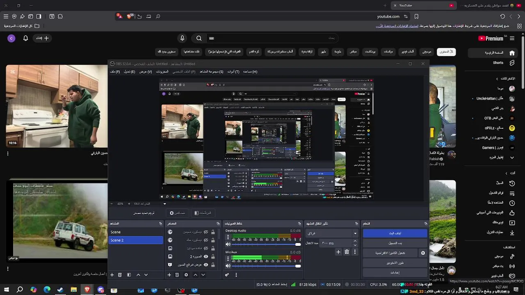Image resolution: width=525 pixels, height=295 pixels.
Task: Pop out the Scene Transitions dock
Action: click(x=356, y=224)
